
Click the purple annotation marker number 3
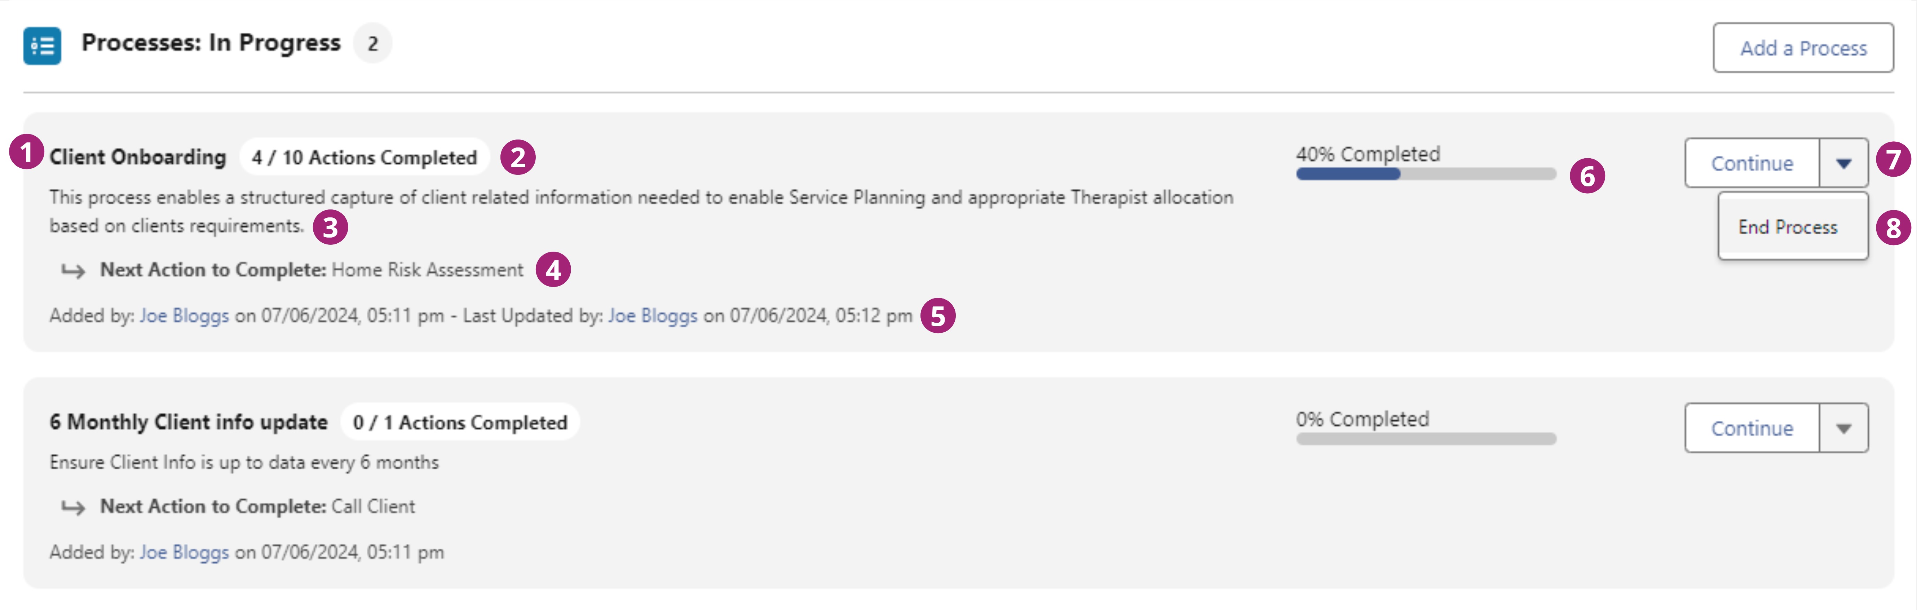coord(330,227)
